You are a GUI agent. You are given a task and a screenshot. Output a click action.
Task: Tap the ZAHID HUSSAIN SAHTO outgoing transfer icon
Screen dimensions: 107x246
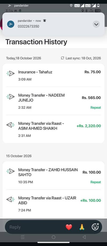click(x=10, y=171)
